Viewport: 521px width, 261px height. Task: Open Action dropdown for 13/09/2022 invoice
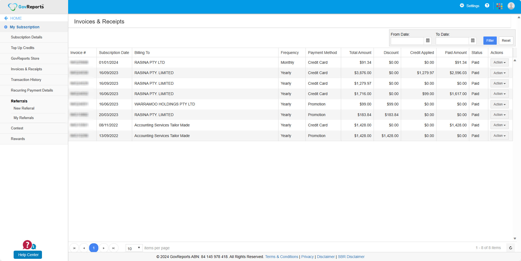coord(499,136)
